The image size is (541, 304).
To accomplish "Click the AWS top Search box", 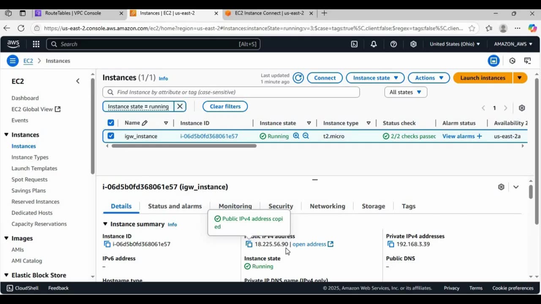I will click(153, 44).
